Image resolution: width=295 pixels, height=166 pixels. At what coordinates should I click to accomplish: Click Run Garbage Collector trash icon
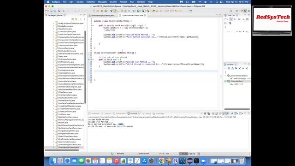199,154
